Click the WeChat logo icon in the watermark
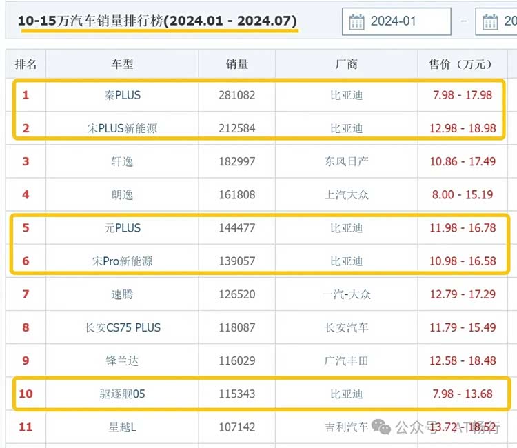 coord(381,427)
